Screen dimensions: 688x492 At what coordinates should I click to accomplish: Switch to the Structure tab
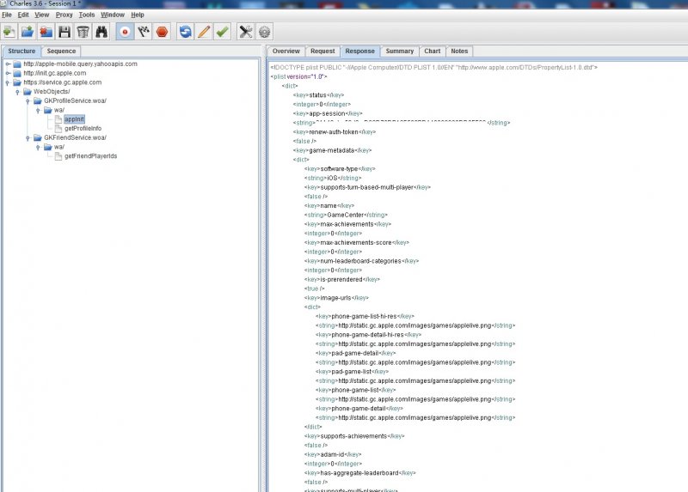pos(21,51)
